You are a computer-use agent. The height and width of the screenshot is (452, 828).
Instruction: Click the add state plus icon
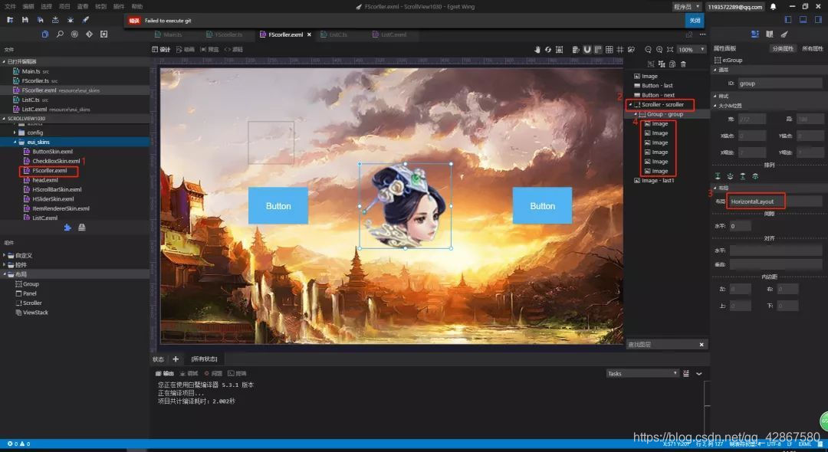(x=176, y=359)
